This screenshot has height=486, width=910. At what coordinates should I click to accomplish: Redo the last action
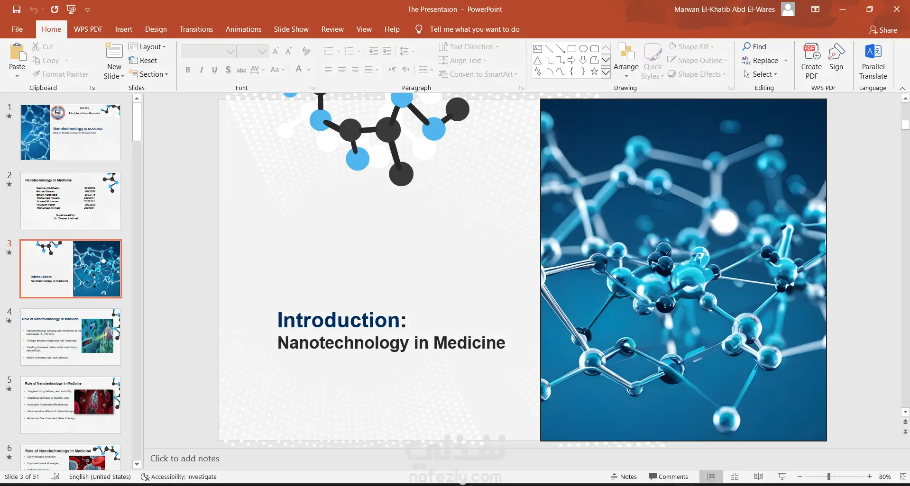point(55,9)
